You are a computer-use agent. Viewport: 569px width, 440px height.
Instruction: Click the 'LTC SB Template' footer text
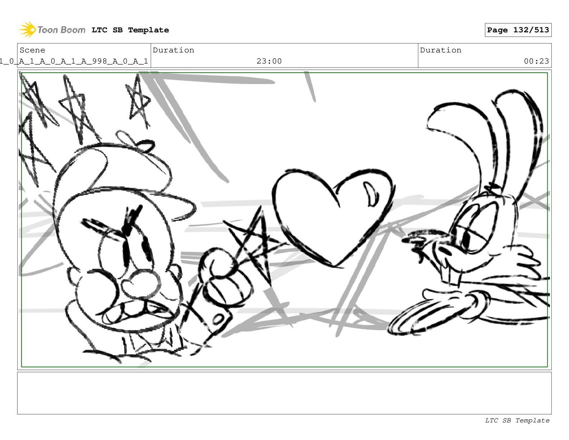point(517,421)
